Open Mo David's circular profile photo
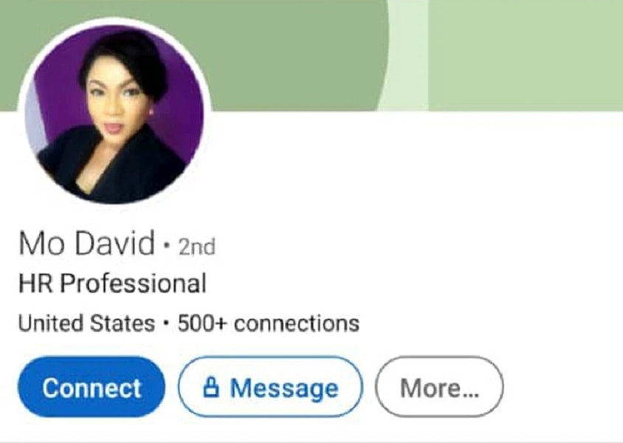 114,114
